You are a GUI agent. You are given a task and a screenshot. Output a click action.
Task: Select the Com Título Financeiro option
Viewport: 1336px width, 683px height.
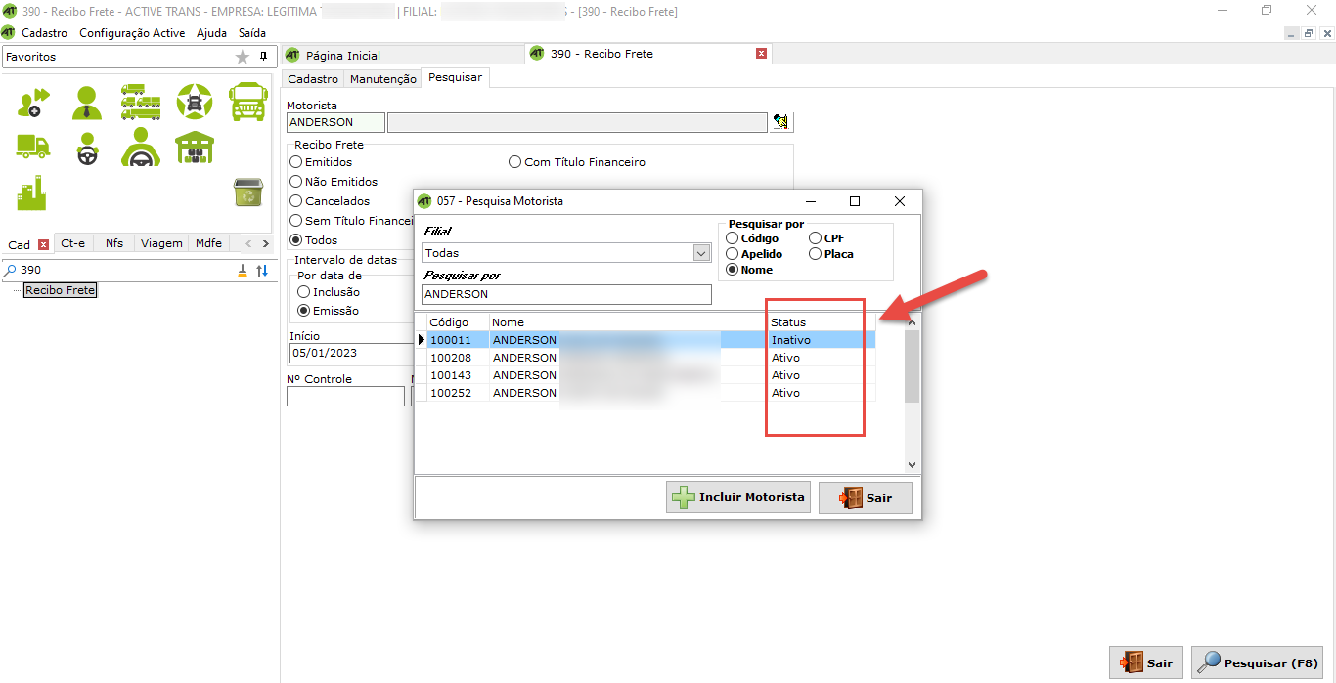[515, 162]
